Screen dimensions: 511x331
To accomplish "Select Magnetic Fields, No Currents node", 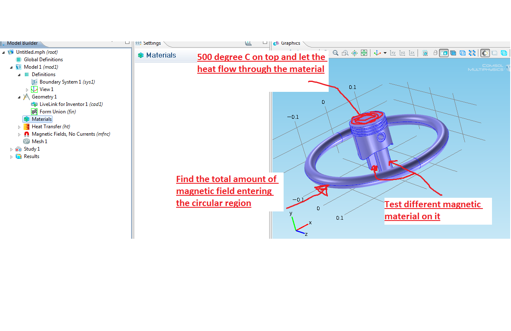I will 71,134.
